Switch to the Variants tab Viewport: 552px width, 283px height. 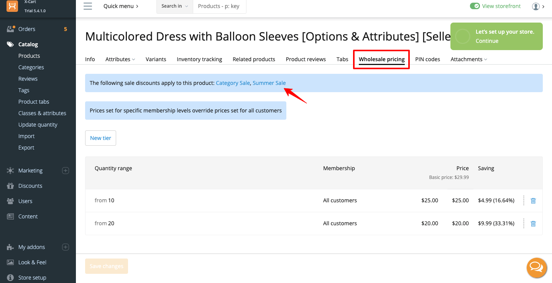tap(156, 59)
